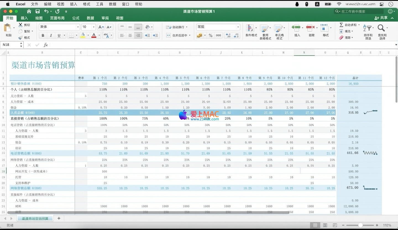The width and height of the screenshot is (398, 230).
Task: Open the number format 常规 dropdown
Action: pos(238,27)
